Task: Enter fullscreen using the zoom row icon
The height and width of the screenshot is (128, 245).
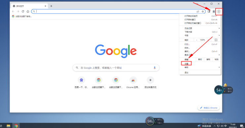Action: click(216, 40)
